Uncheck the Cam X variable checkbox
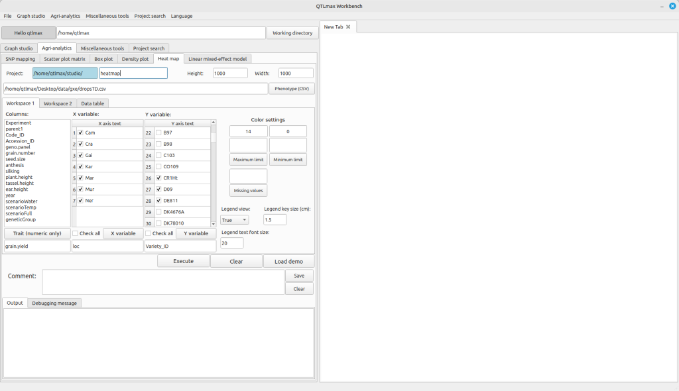The width and height of the screenshot is (679, 391). coord(80,133)
